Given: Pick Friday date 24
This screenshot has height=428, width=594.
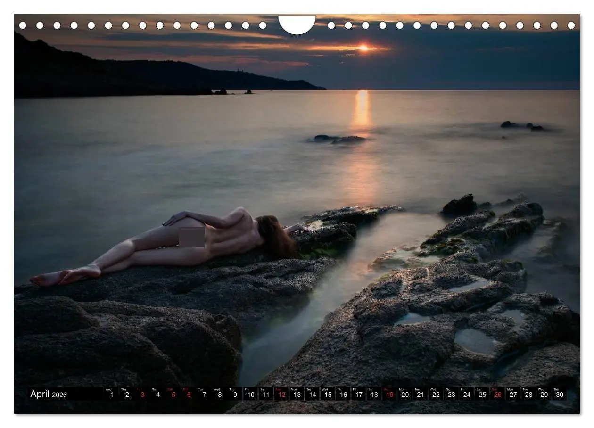Looking at the screenshot, I should coord(467,394).
